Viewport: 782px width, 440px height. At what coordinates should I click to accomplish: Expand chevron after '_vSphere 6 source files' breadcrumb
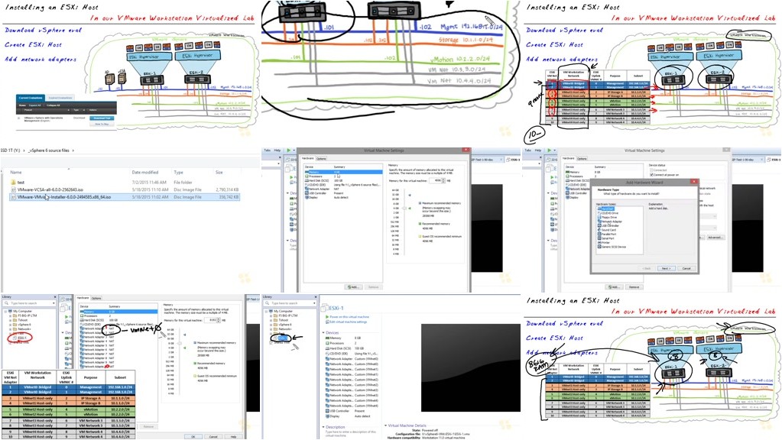(73, 150)
